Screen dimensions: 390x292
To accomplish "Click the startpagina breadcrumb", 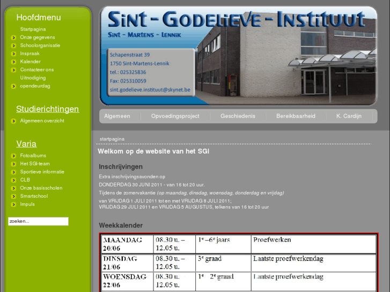I will pos(112,139).
